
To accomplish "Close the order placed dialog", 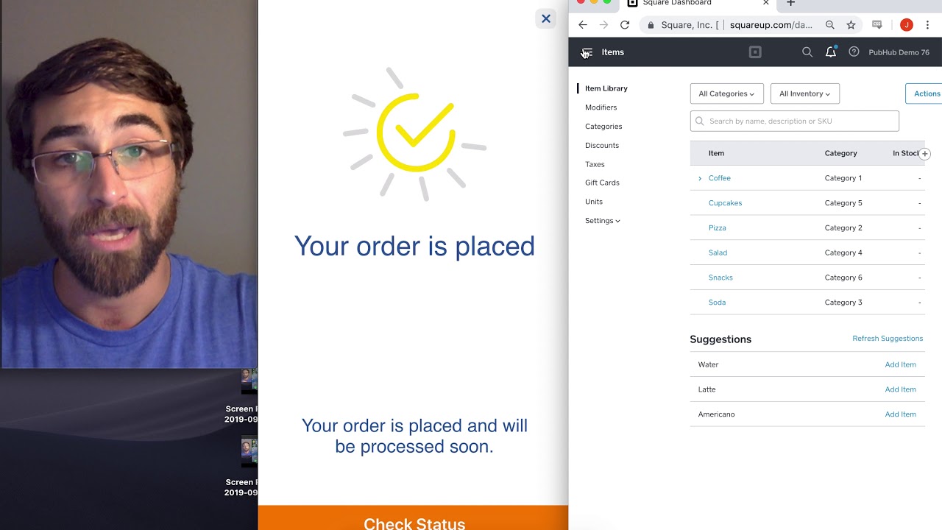I will pyautogui.click(x=545, y=19).
